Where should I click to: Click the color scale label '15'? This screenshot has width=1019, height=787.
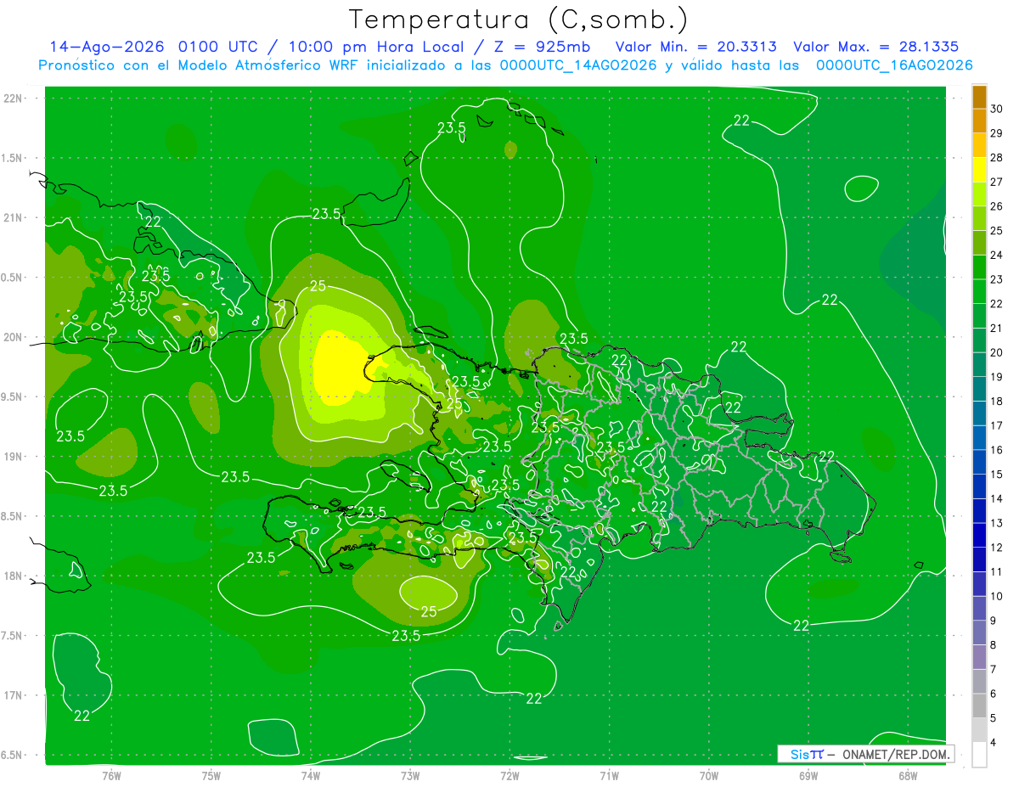pos(997,474)
